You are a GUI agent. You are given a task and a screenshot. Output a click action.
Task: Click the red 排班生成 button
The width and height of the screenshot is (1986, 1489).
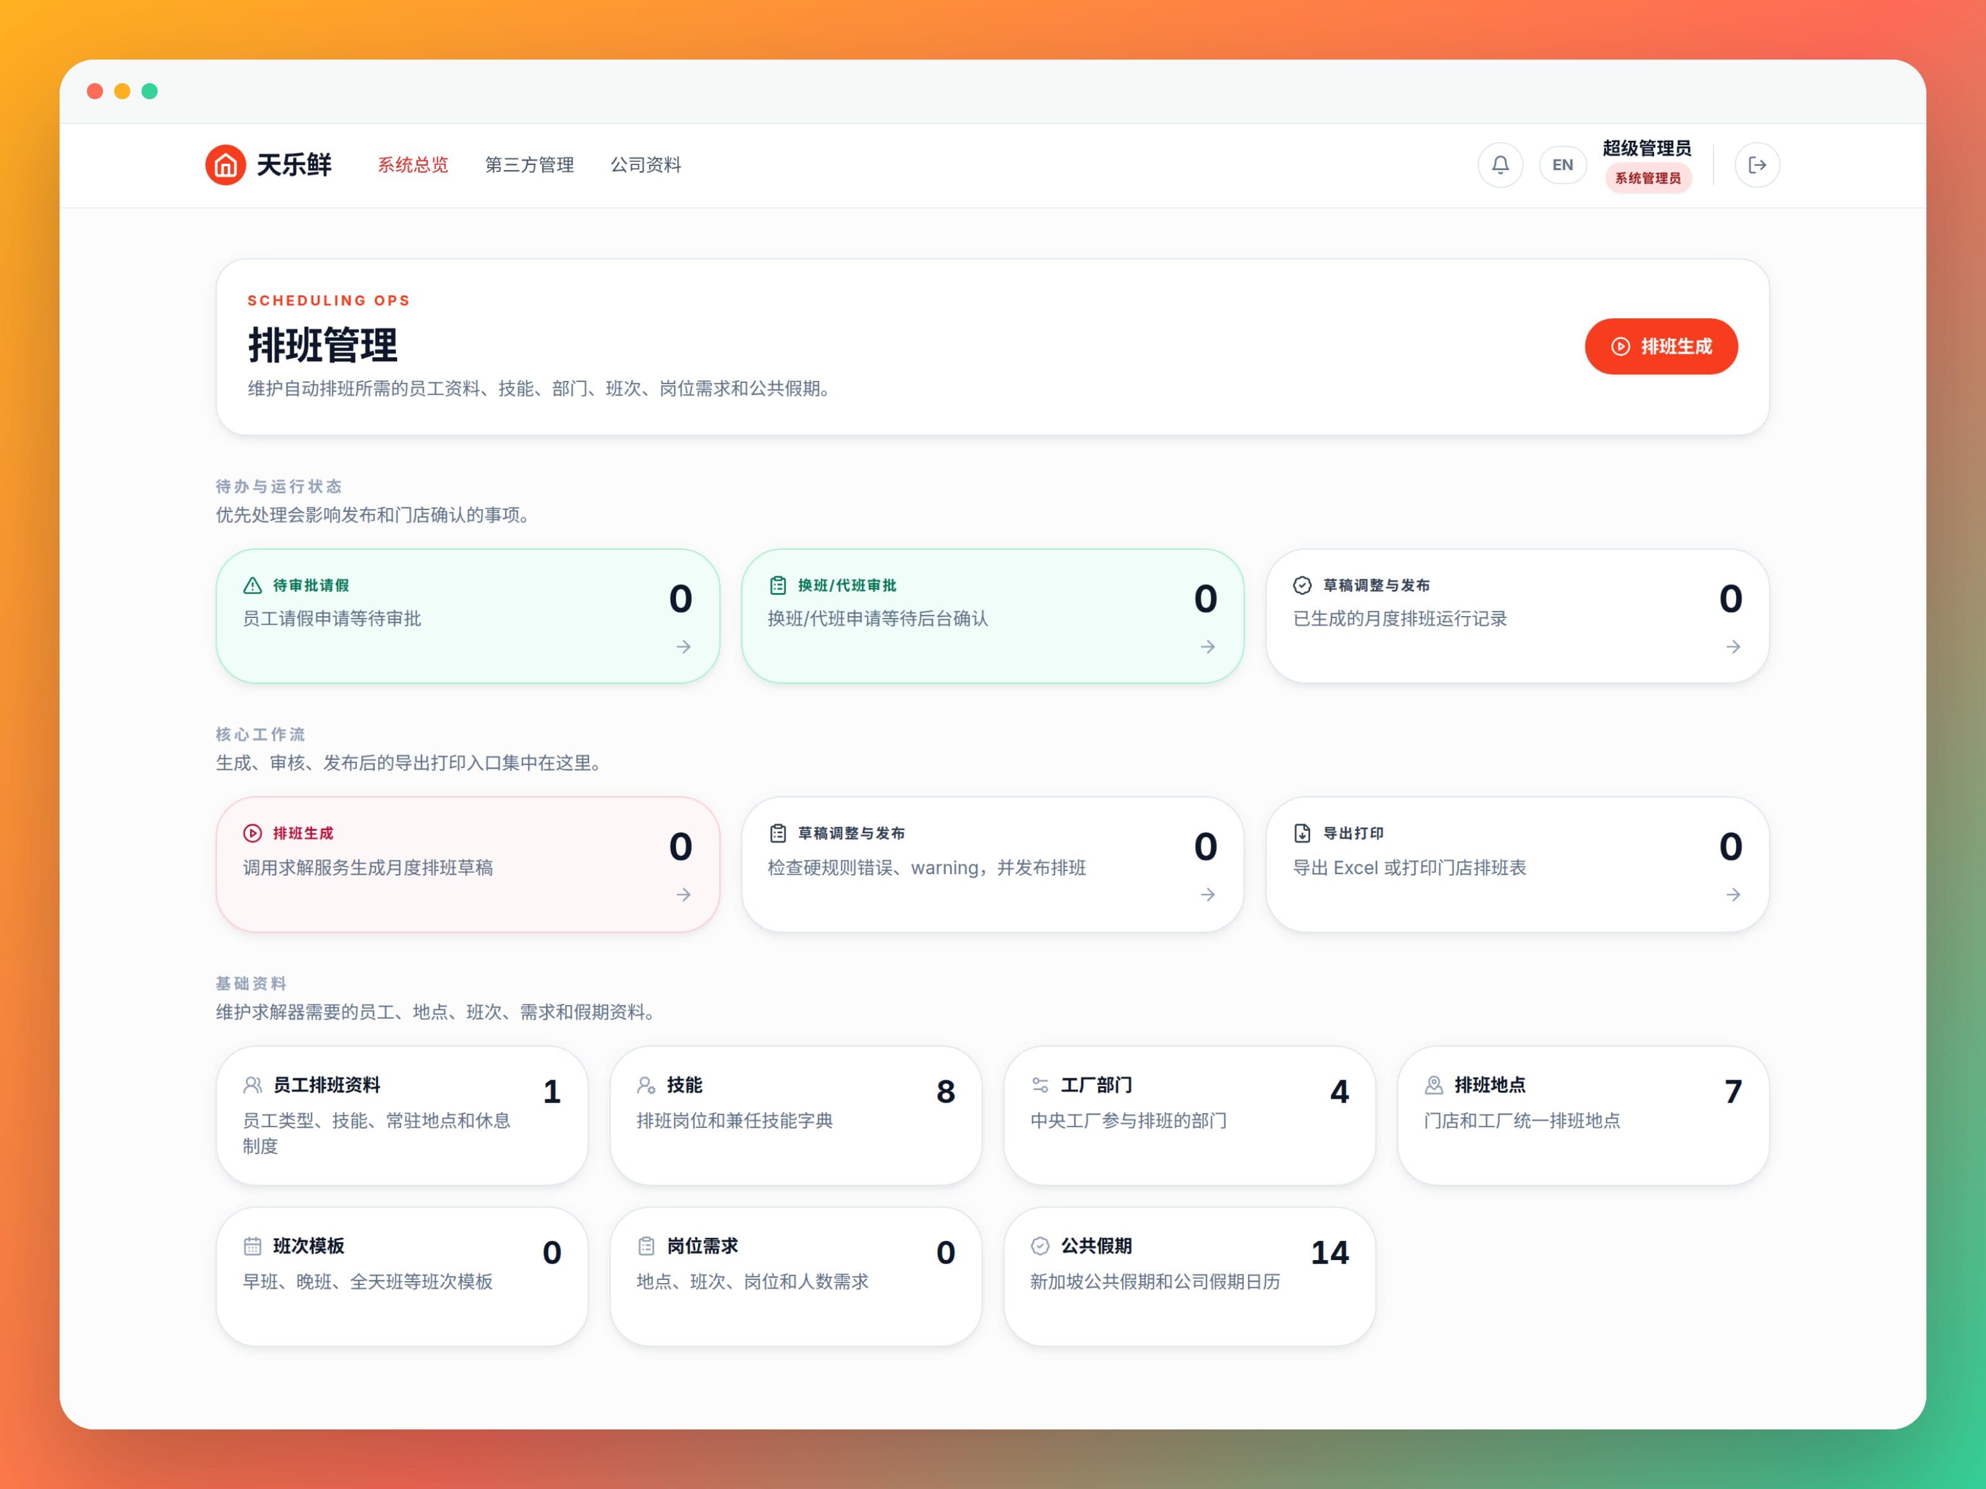tap(1661, 346)
